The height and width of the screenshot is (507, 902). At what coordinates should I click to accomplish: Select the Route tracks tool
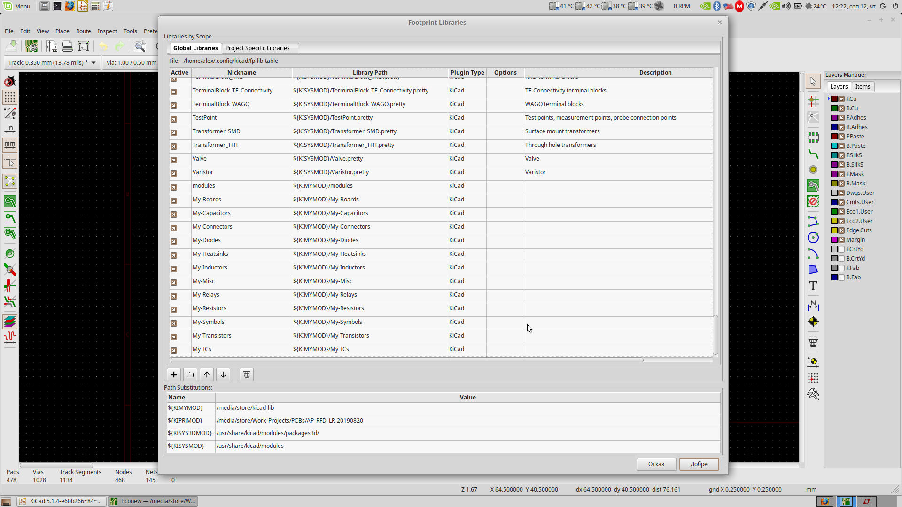pos(813,154)
